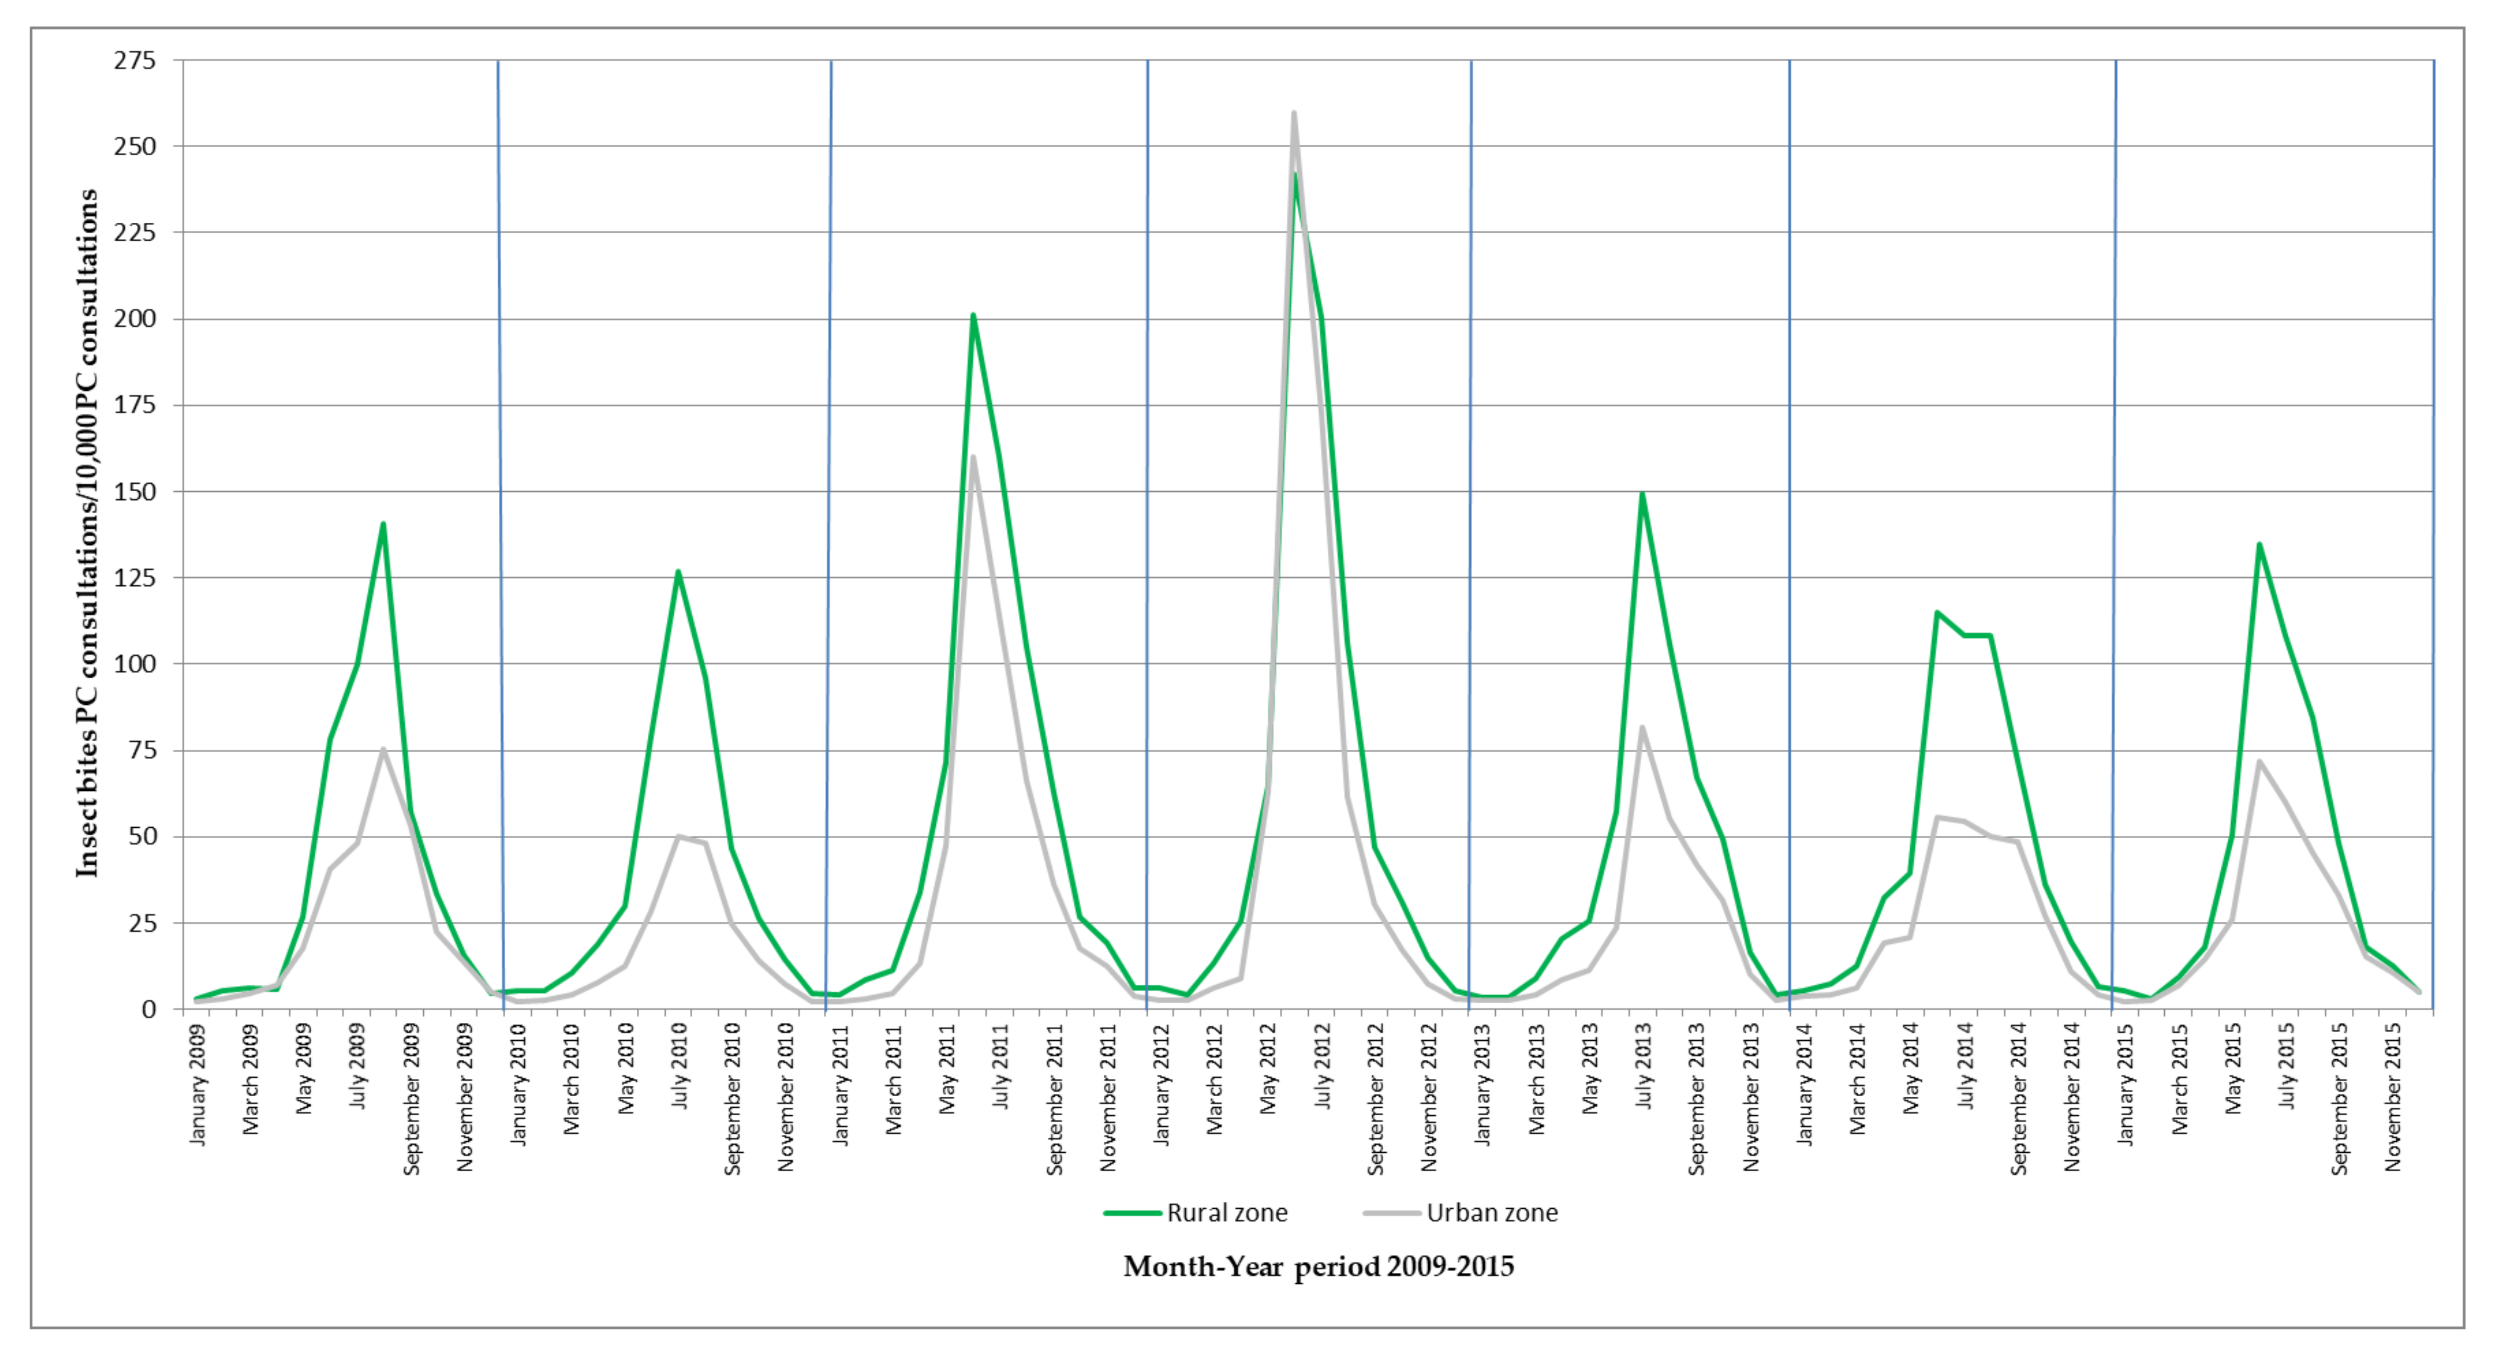Click the 'January 2015' x-axis label

(x=2126, y=1086)
